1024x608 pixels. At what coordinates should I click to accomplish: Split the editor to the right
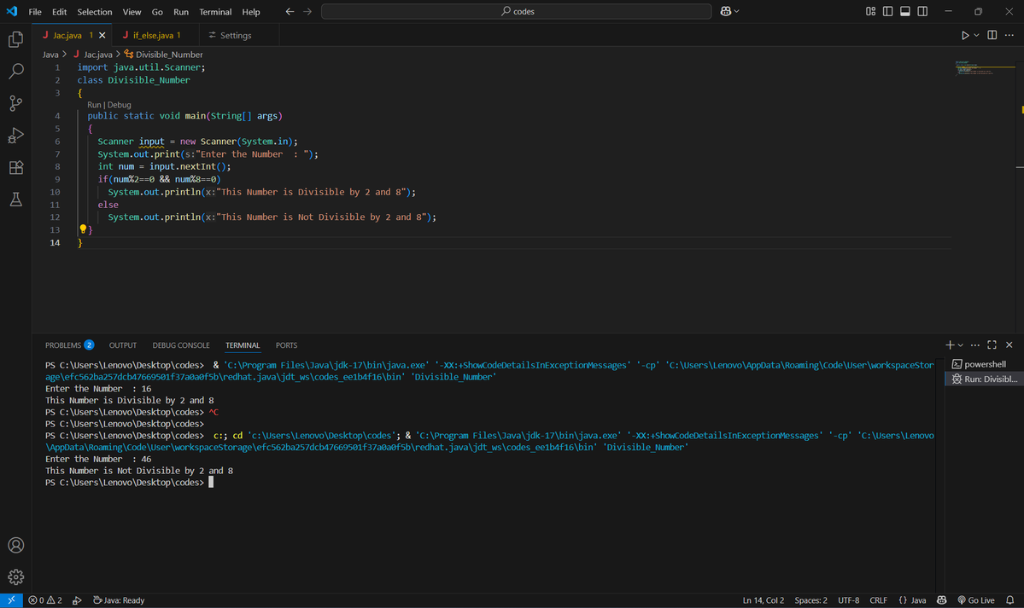pos(992,35)
